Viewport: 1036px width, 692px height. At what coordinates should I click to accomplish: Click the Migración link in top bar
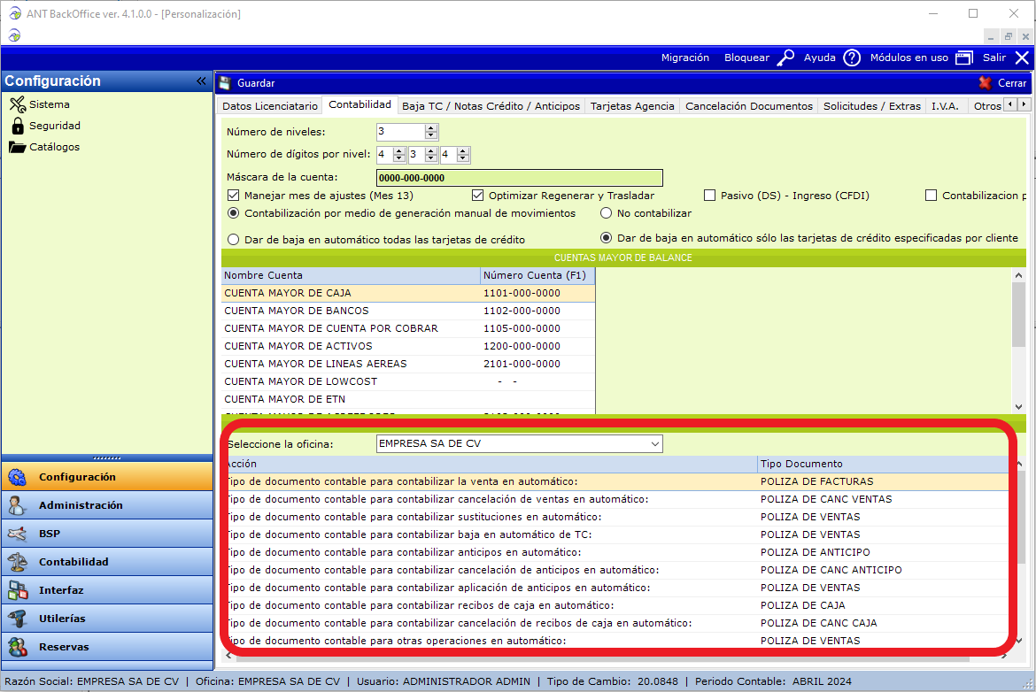684,58
